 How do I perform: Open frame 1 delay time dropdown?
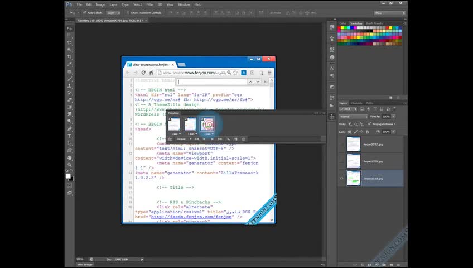[x=176, y=133]
